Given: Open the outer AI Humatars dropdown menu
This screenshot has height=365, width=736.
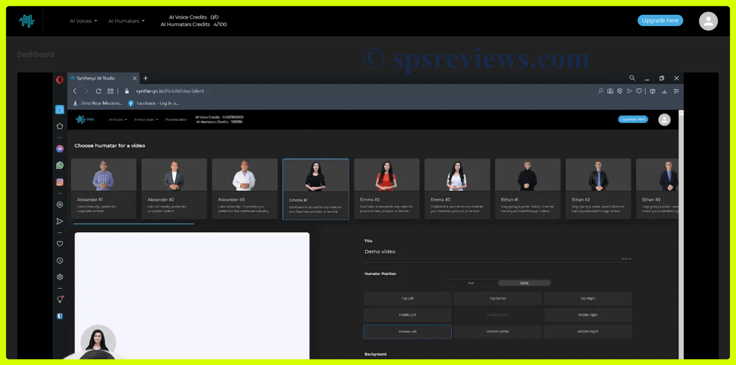Looking at the screenshot, I should point(126,21).
